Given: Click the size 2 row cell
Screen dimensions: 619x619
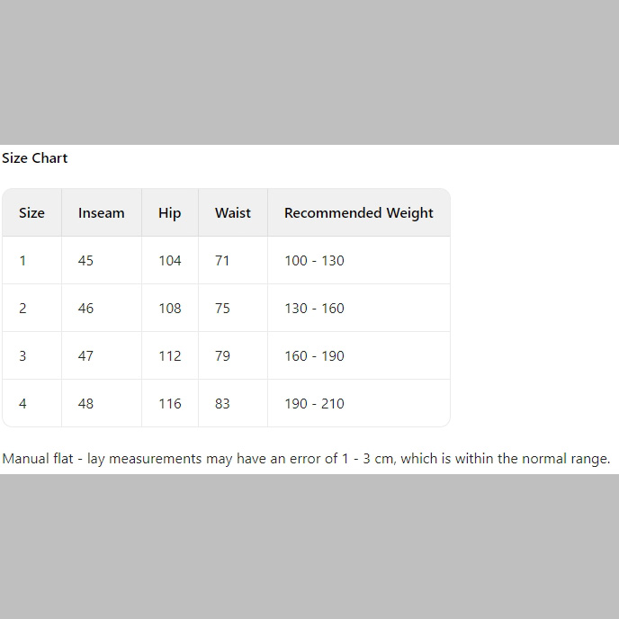Looking at the screenshot, I should [23, 309].
